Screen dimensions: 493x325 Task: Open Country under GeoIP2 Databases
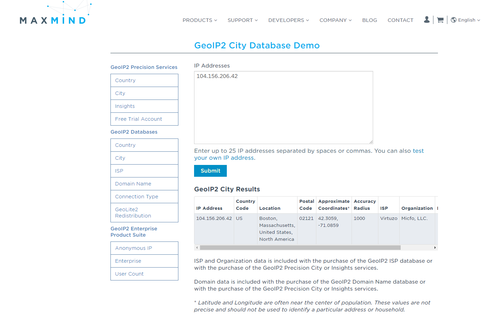tap(144, 145)
